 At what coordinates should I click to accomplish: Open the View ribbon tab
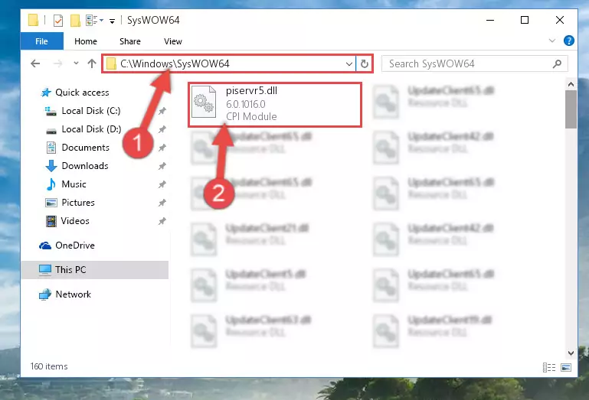173,41
